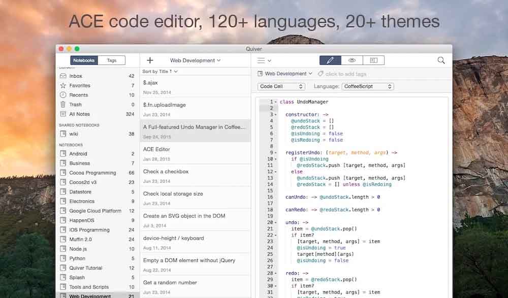508x298 pixels.
Task: Switch to preview mode with the eye icon
Action: point(352,60)
